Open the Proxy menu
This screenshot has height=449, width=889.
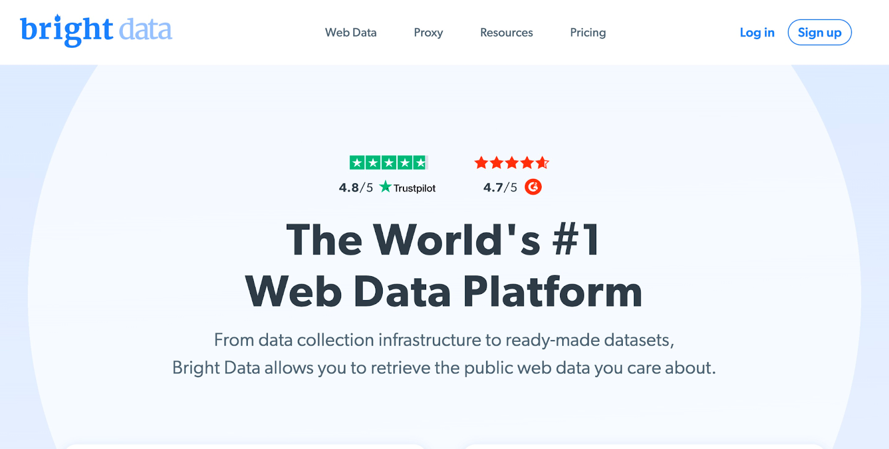(428, 33)
